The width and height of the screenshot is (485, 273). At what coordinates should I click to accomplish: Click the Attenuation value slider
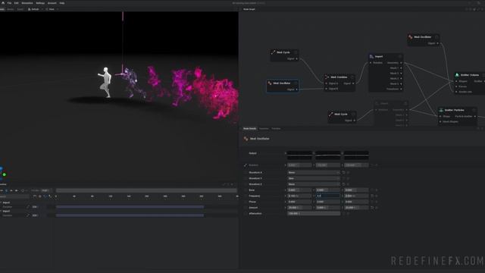[314, 214]
